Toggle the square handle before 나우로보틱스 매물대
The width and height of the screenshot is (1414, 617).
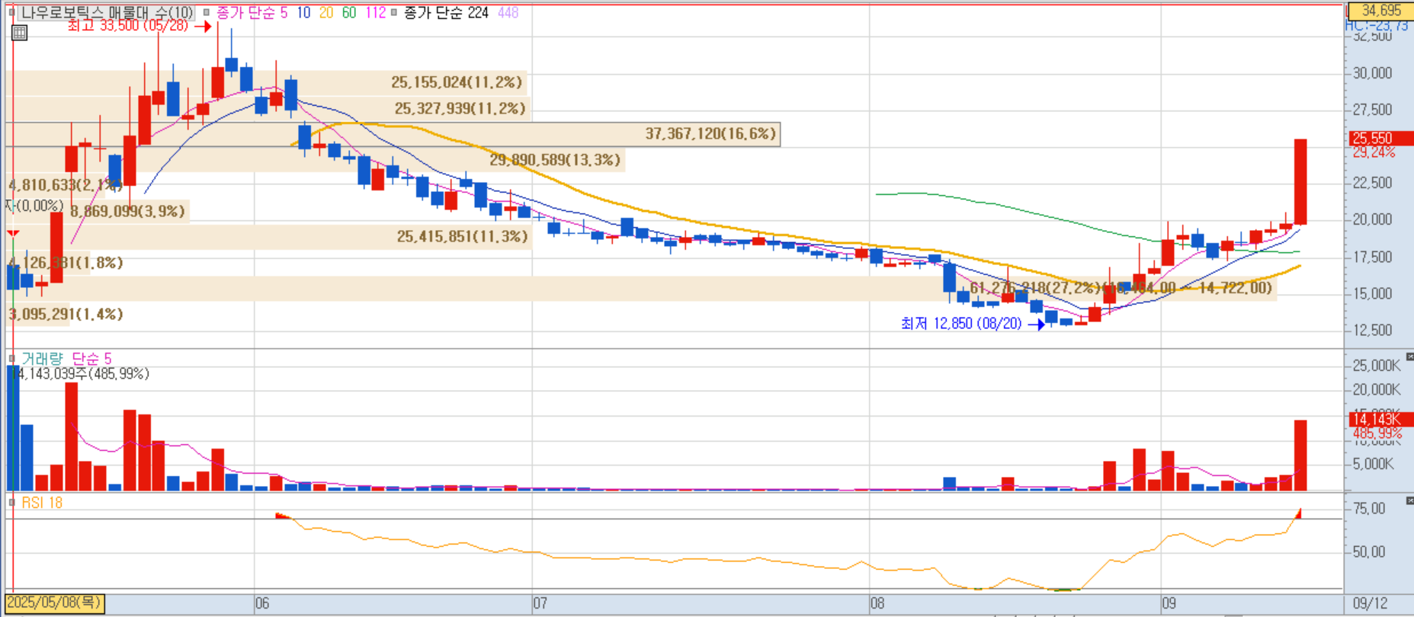[12, 12]
